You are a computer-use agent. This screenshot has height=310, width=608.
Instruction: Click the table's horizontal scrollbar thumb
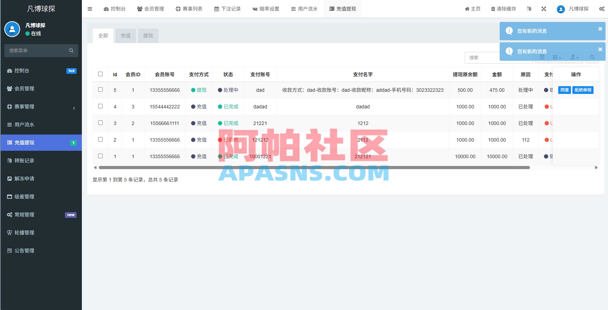[314, 168]
